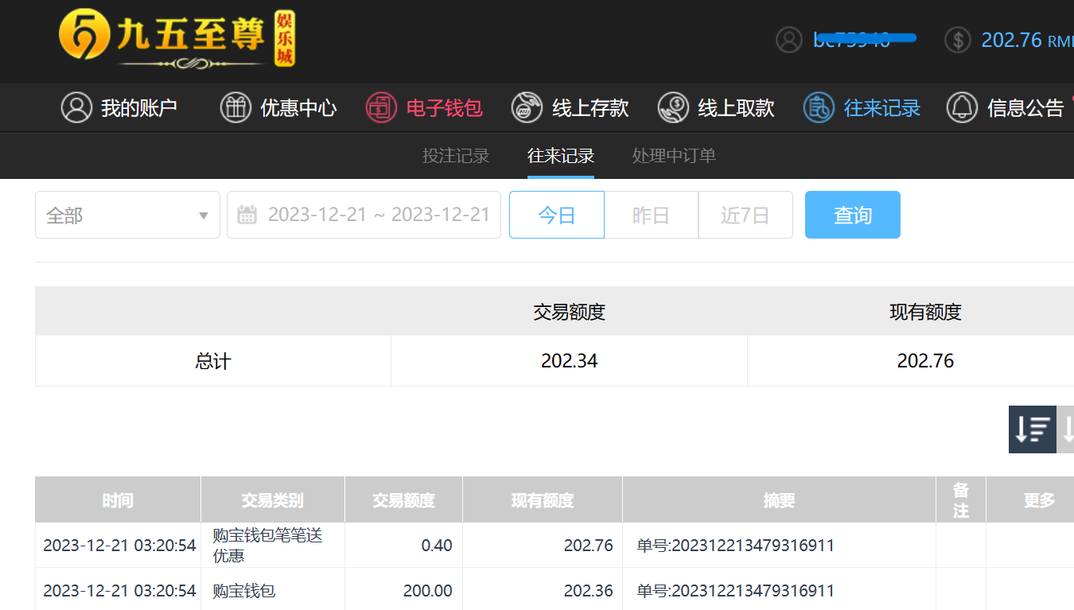Switch to 处理中订单 tab
Image resolution: width=1074 pixels, height=610 pixels.
[674, 156]
